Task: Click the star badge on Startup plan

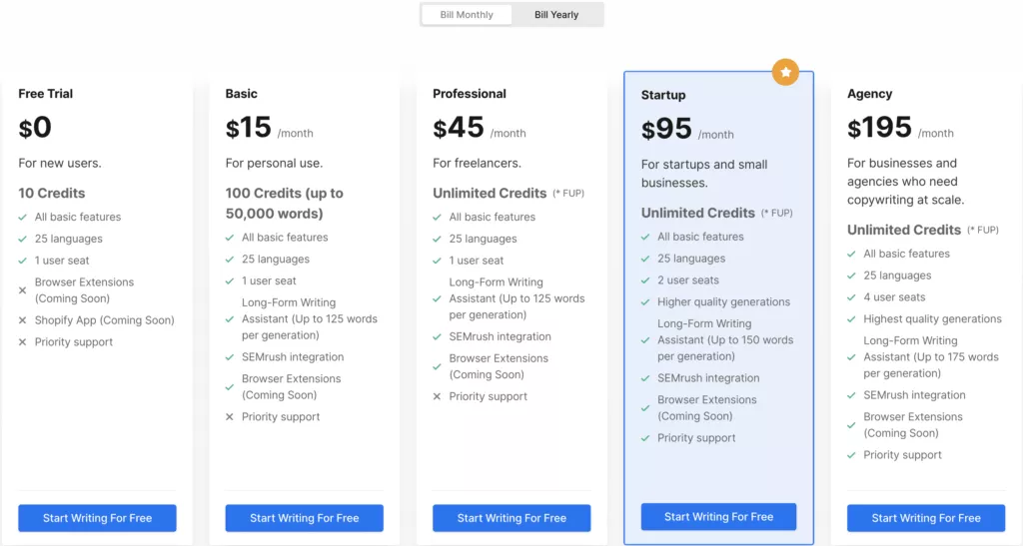Action: point(785,72)
